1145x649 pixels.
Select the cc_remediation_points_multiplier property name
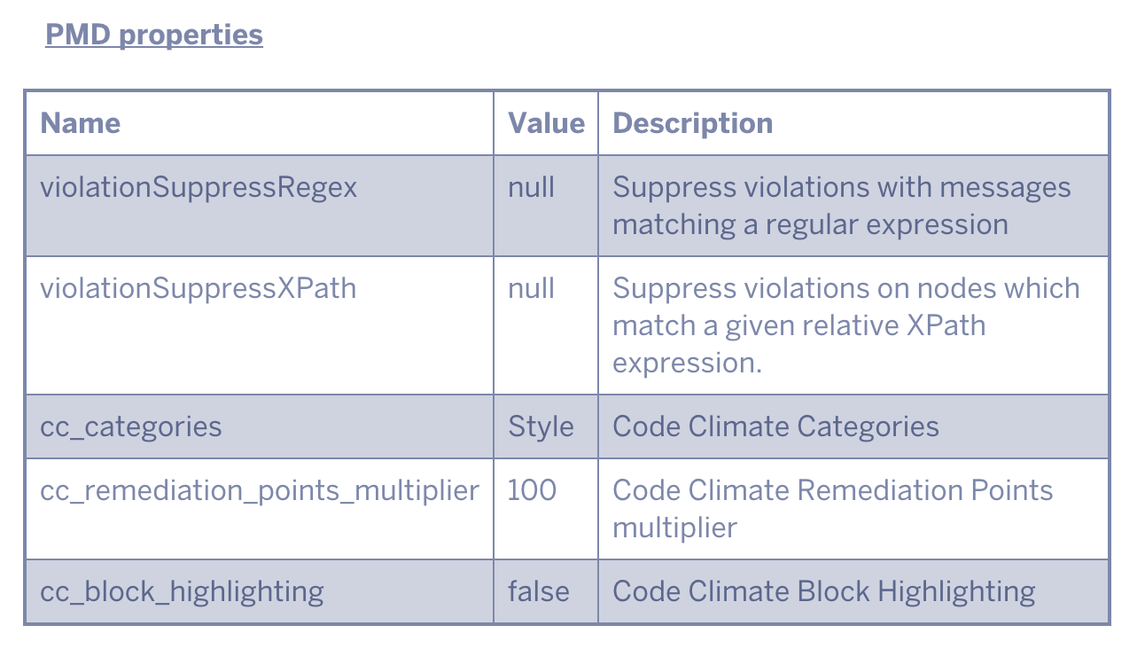(x=260, y=491)
